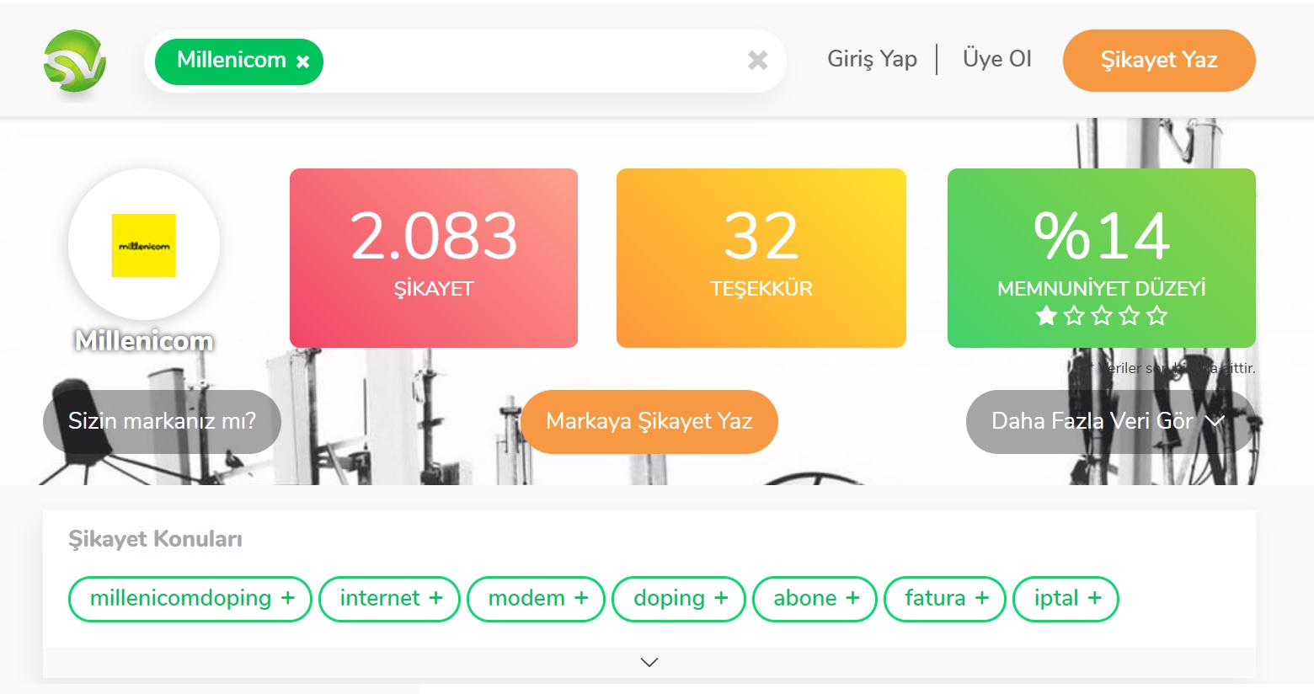Open the 32 Teşekkür card
Viewport: 1314px width, 694px height.
761,258
